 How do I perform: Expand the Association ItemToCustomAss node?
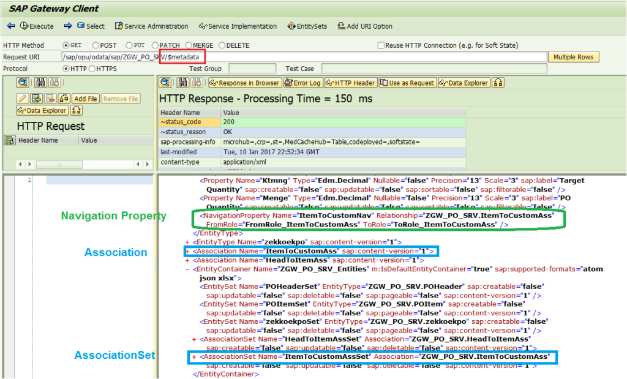click(187, 252)
